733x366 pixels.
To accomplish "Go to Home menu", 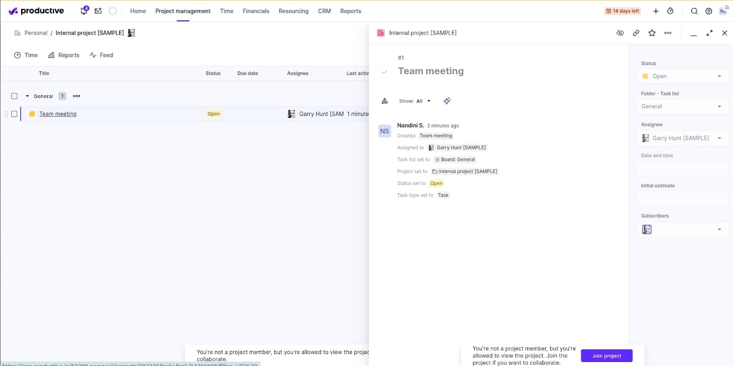I will 138,11.
